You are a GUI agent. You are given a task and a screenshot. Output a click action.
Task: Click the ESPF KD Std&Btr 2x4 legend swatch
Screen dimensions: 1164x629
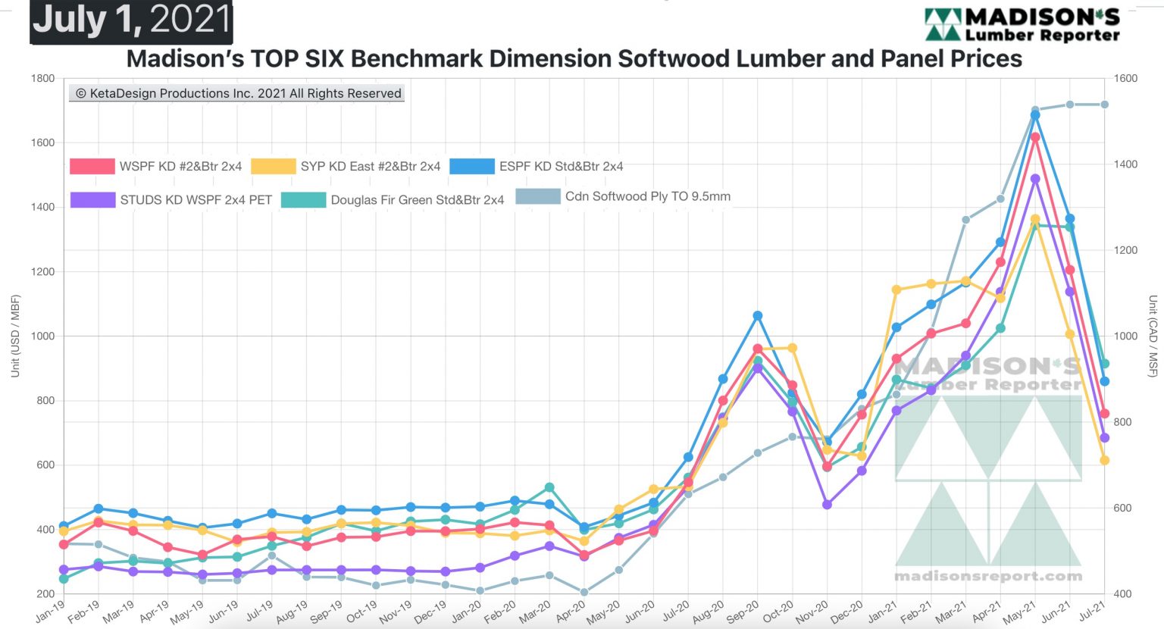[x=471, y=165]
